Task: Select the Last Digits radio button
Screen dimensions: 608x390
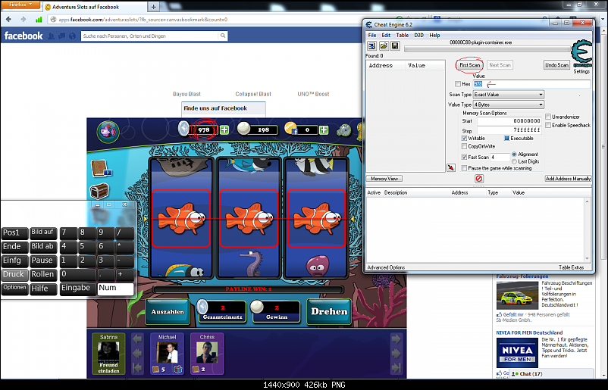Action: (x=514, y=161)
